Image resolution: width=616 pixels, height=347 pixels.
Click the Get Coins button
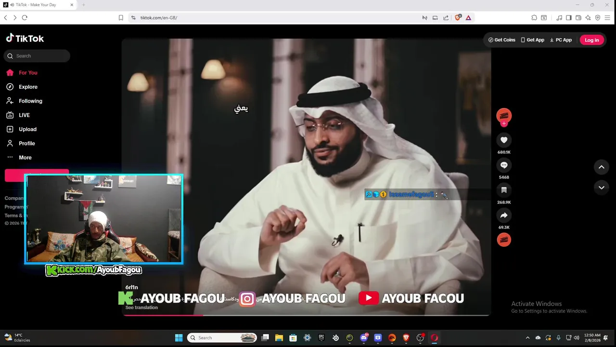[x=501, y=40]
